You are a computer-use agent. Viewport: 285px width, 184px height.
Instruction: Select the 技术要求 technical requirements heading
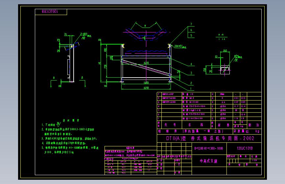(71, 120)
